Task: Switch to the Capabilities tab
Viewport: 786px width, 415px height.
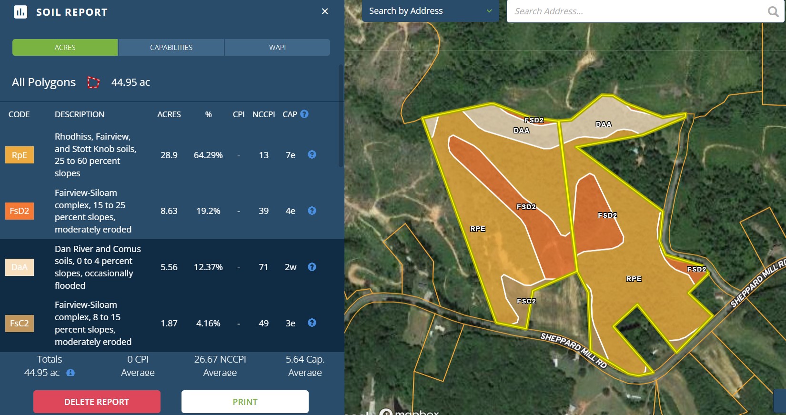Action: click(171, 48)
